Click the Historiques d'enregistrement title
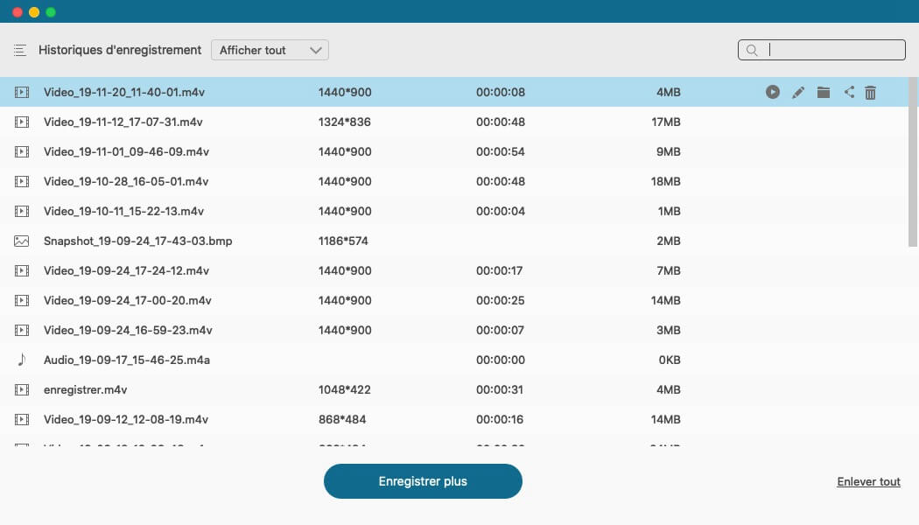Image resolution: width=919 pixels, height=525 pixels. pyautogui.click(x=120, y=51)
